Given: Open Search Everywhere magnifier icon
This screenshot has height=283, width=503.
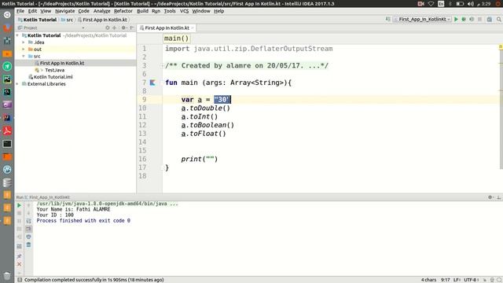Looking at the screenshot, I should point(499,19).
